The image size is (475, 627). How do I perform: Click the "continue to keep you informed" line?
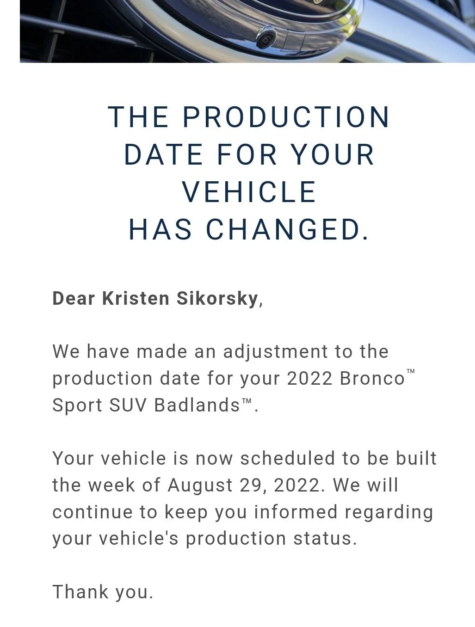pyautogui.click(x=243, y=512)
